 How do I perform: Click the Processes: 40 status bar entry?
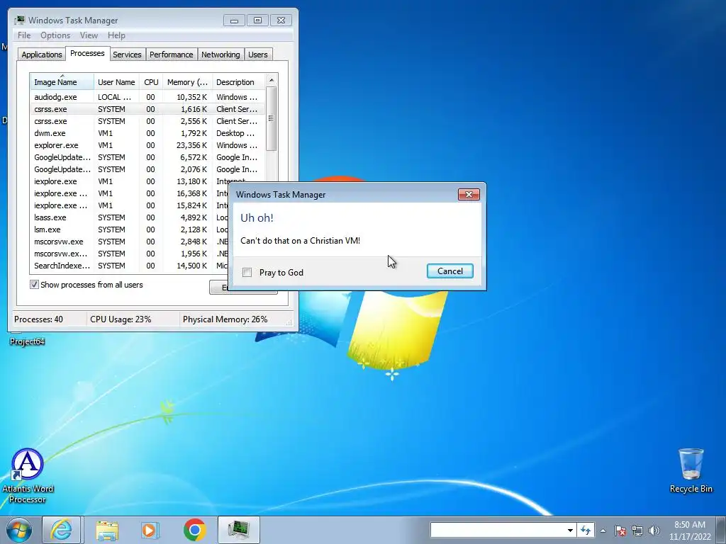[39, 319]
